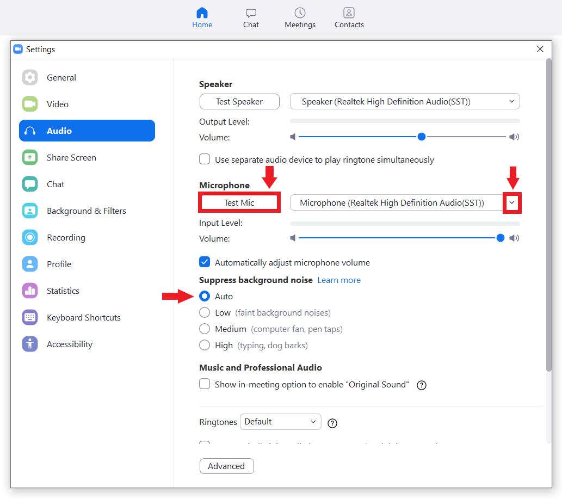
Task: Click the settings panel vertical scrollbar
Action: [548, 218]
